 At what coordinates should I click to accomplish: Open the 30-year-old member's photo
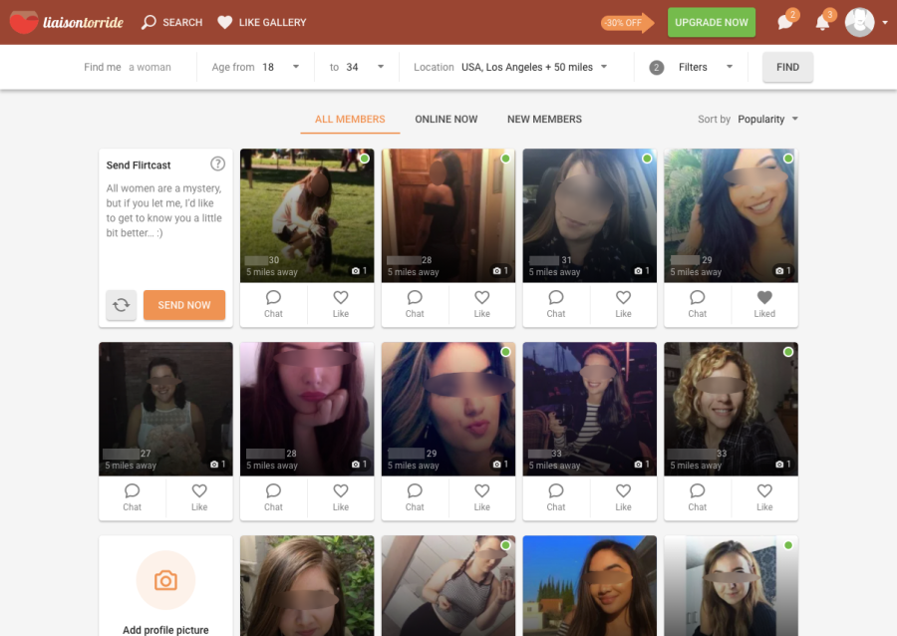tap(307, 215)
